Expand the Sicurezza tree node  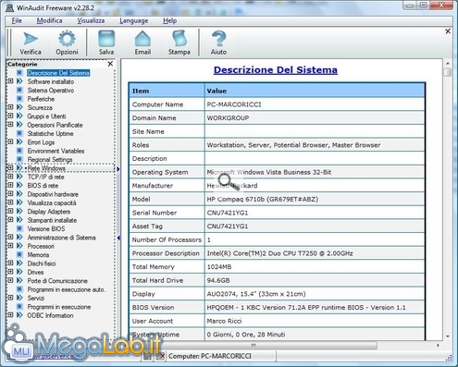pyautogui.click(x=10, y=107)
